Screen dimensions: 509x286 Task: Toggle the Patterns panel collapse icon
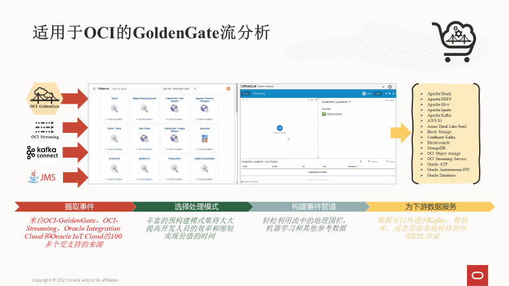(x=94, y=88)
